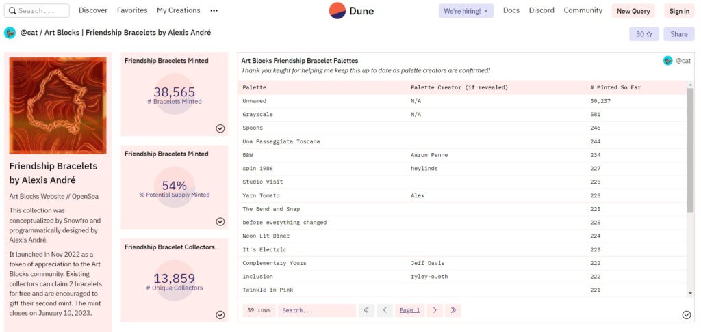Click the Aaron Penne creator cell
Screen dimensions: 701x332
tap(429, 155)
